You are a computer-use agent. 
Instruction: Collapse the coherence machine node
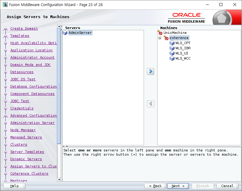point(160,38)
